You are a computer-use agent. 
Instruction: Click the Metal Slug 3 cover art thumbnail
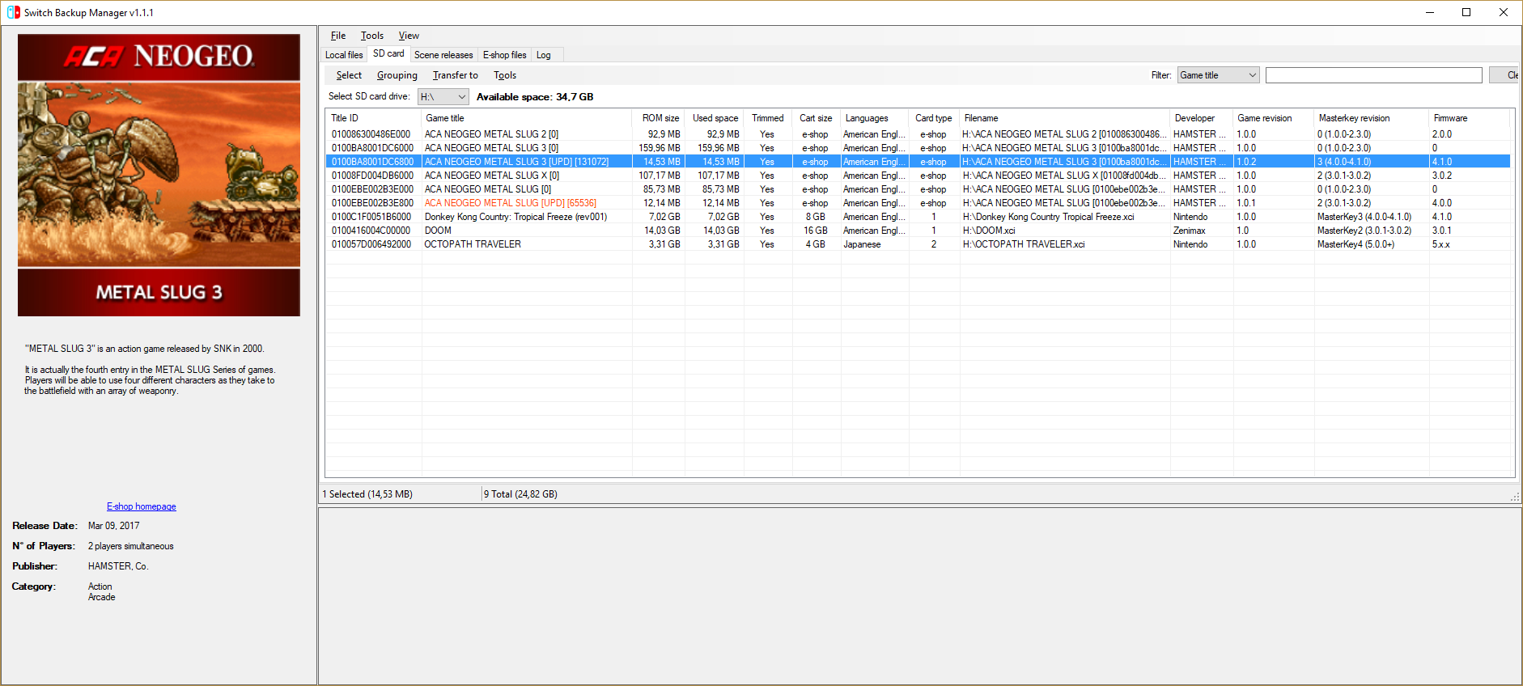coord(159,175)
